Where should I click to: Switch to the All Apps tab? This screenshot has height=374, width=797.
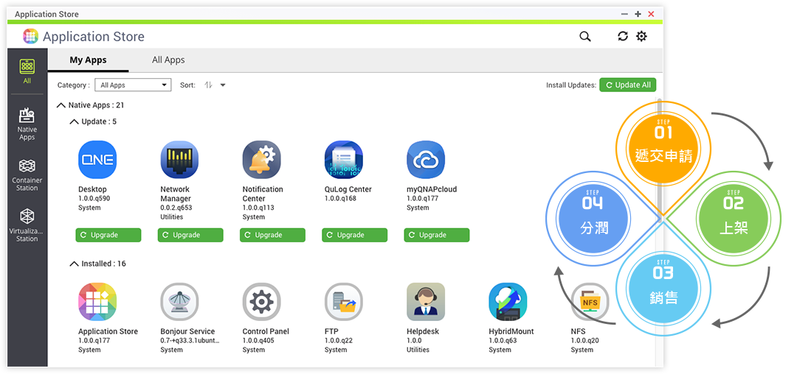[168, 60]
